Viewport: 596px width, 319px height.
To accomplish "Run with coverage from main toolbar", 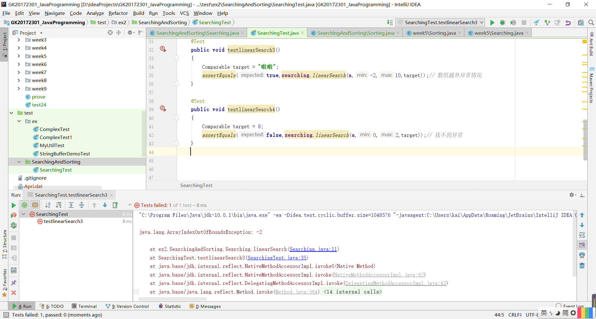I will coord(513,23).
